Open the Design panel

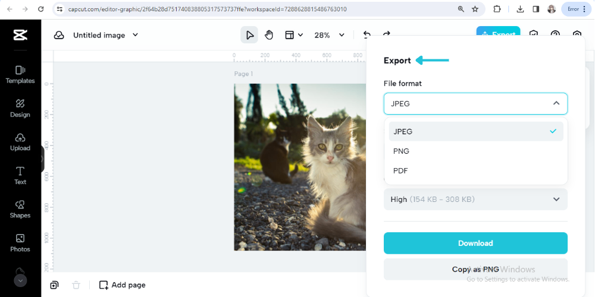(x=20, y=108)
